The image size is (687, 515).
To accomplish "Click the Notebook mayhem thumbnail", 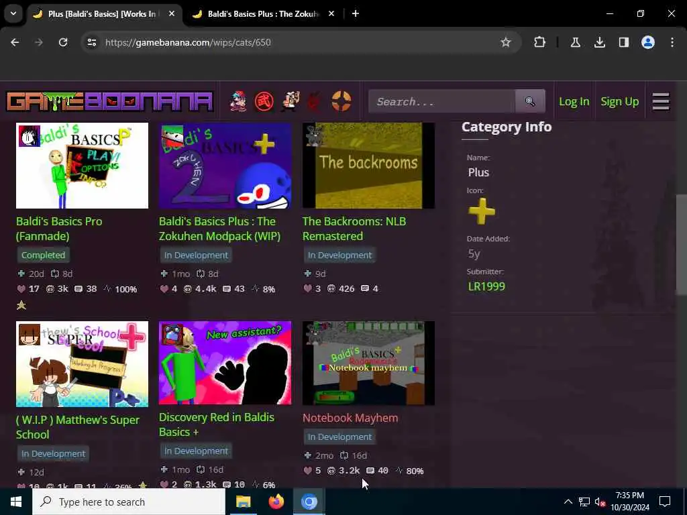I will pos(368,363).
